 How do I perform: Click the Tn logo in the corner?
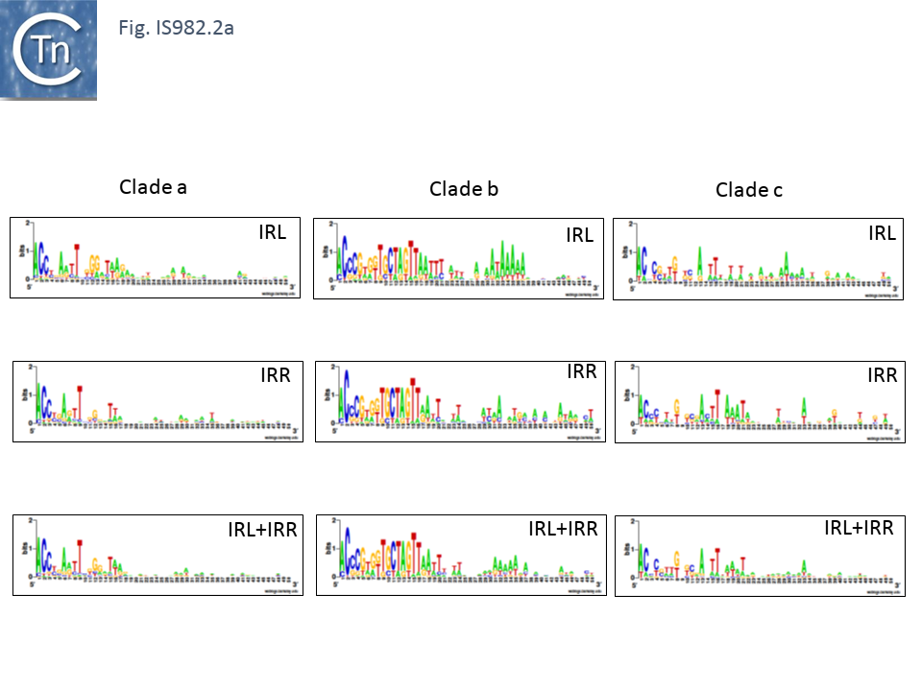click(x=48, y=48)
